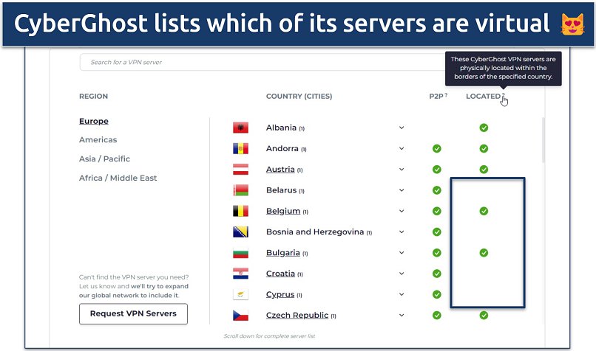Click the Albania flag icon
Image resolution: width=596 pixels, height=351 pixels.
(x=240, y=128)
